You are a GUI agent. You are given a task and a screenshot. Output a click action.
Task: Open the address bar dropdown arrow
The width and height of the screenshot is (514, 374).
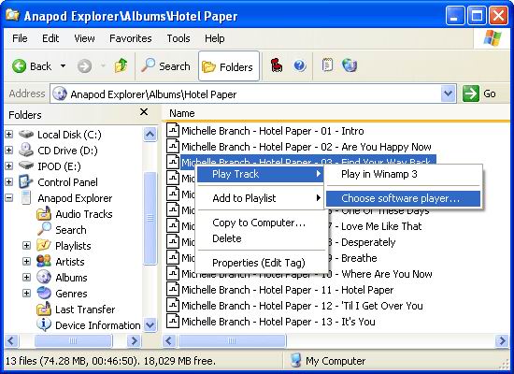click(448, 93)
